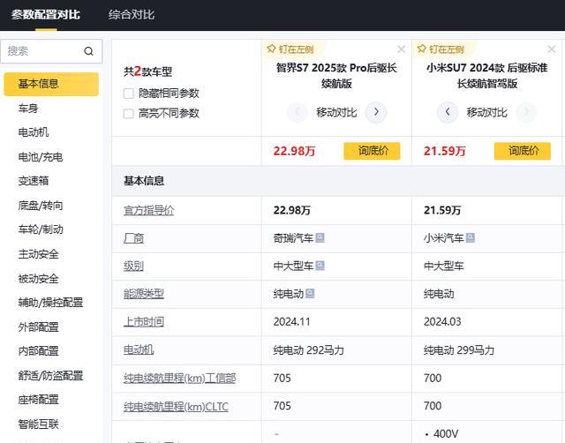Move 智界S7 column right with arrow
This screenshot has width=565, height=443.
[376, 112]
